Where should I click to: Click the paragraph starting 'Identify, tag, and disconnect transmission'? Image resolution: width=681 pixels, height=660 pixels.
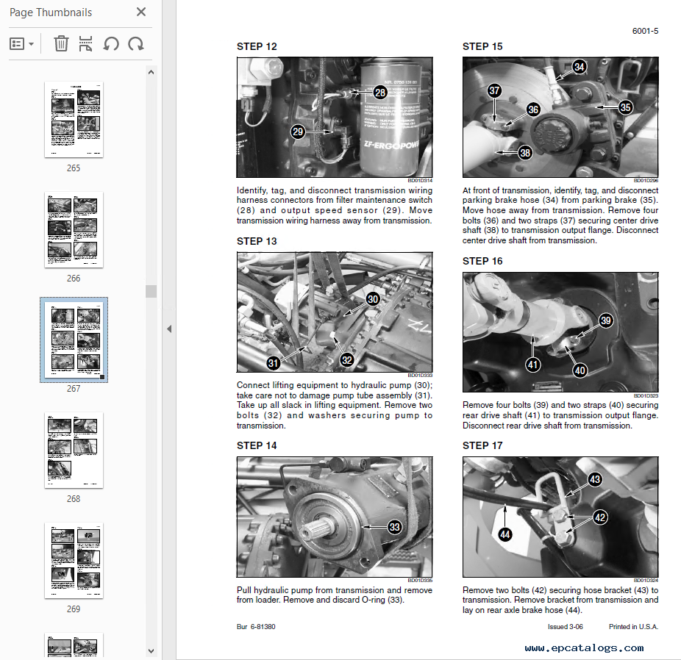tap(335, 205)
